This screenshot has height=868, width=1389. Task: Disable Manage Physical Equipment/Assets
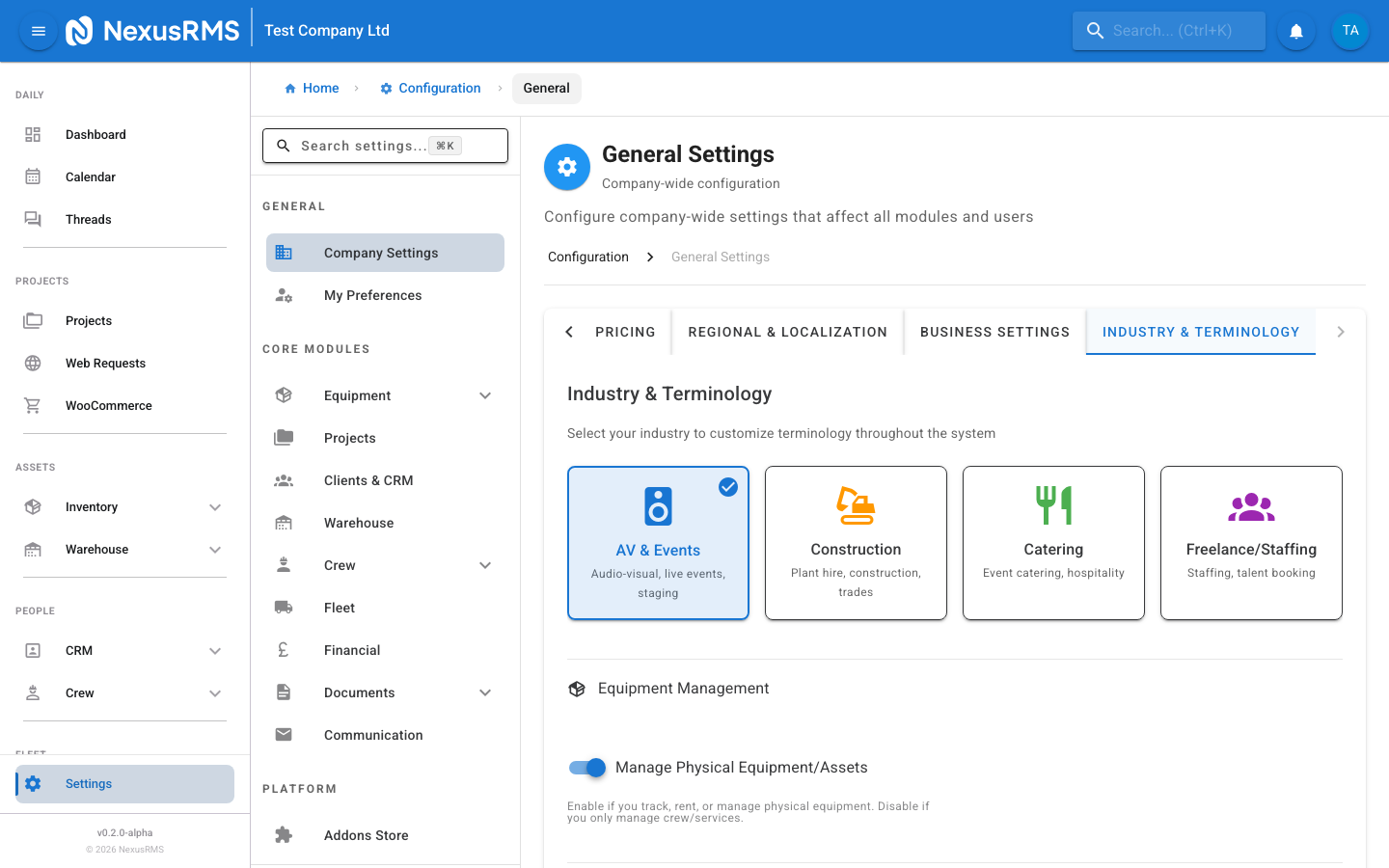pos(586,768)
